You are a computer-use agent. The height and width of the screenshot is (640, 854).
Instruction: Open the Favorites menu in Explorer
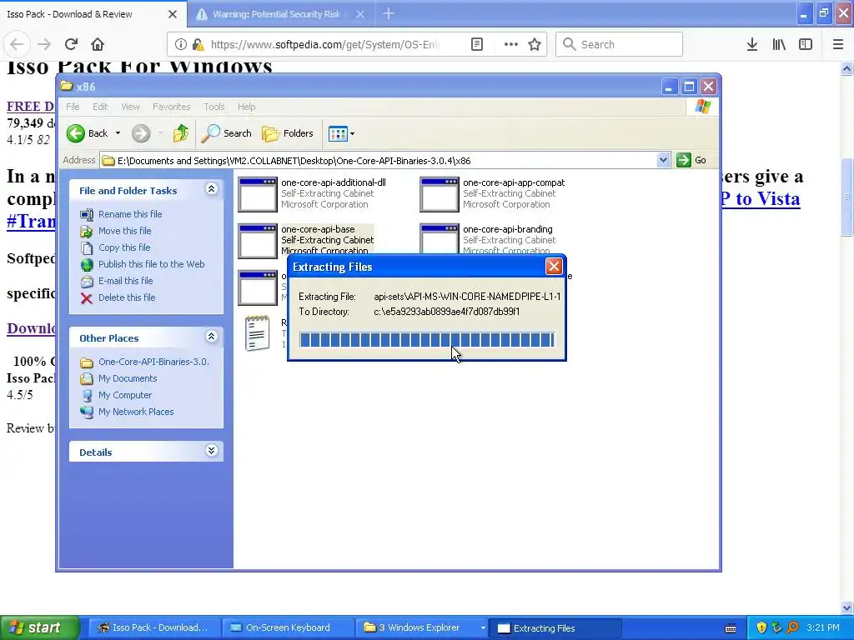point(172,107)
